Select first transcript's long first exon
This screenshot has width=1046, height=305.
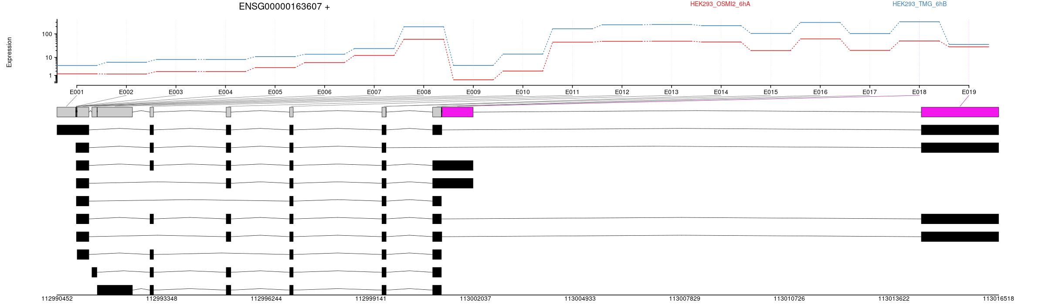(73, 130)
